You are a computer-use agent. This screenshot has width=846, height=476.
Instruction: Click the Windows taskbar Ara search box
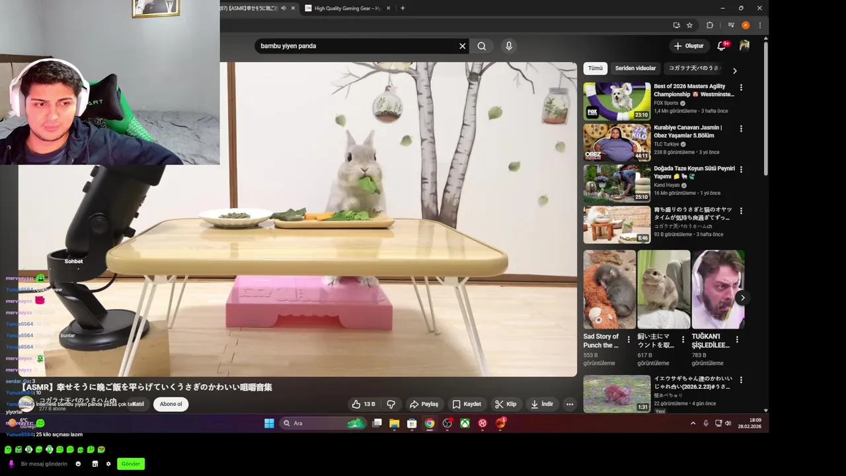(323, 423)
